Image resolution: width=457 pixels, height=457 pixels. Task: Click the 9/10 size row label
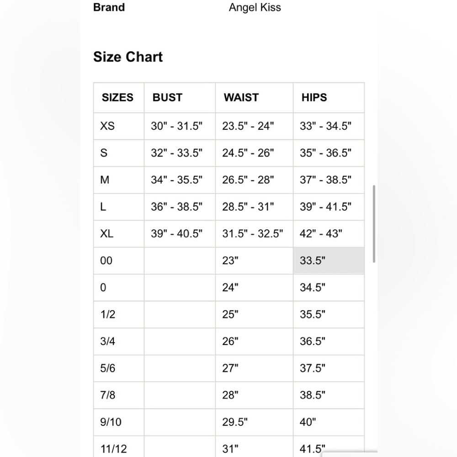(111, 422)
